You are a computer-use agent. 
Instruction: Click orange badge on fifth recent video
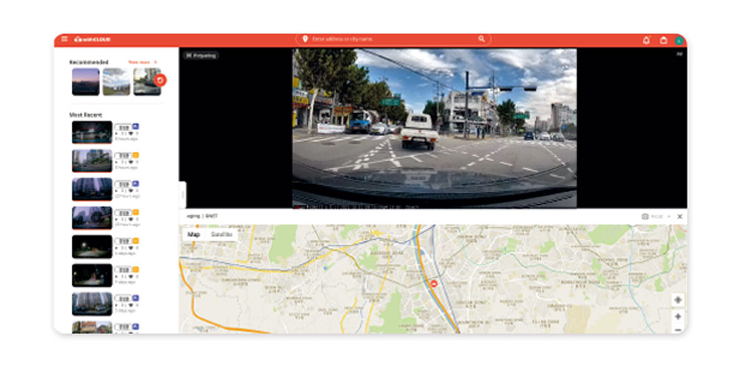136,241
